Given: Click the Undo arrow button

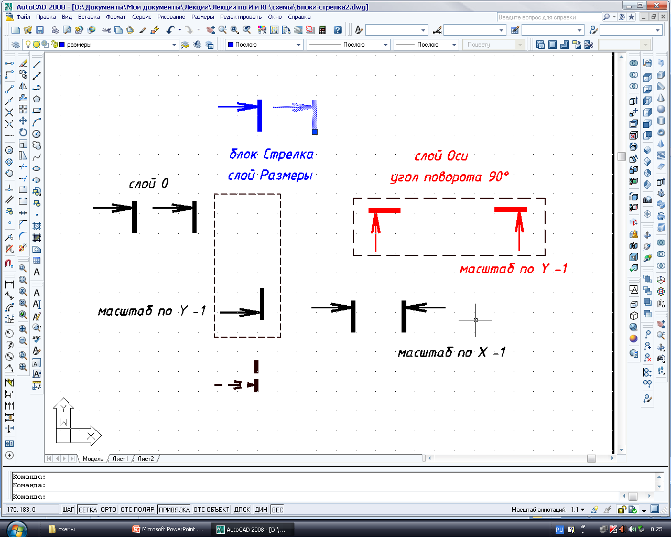Looking at the screenshot, I should tap(170, 30).
